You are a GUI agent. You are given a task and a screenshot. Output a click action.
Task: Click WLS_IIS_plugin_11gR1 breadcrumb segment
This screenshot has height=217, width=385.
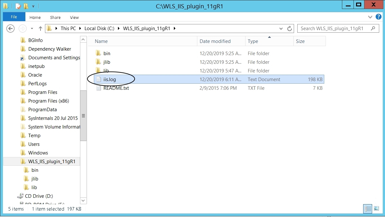(x=147, y=29)
